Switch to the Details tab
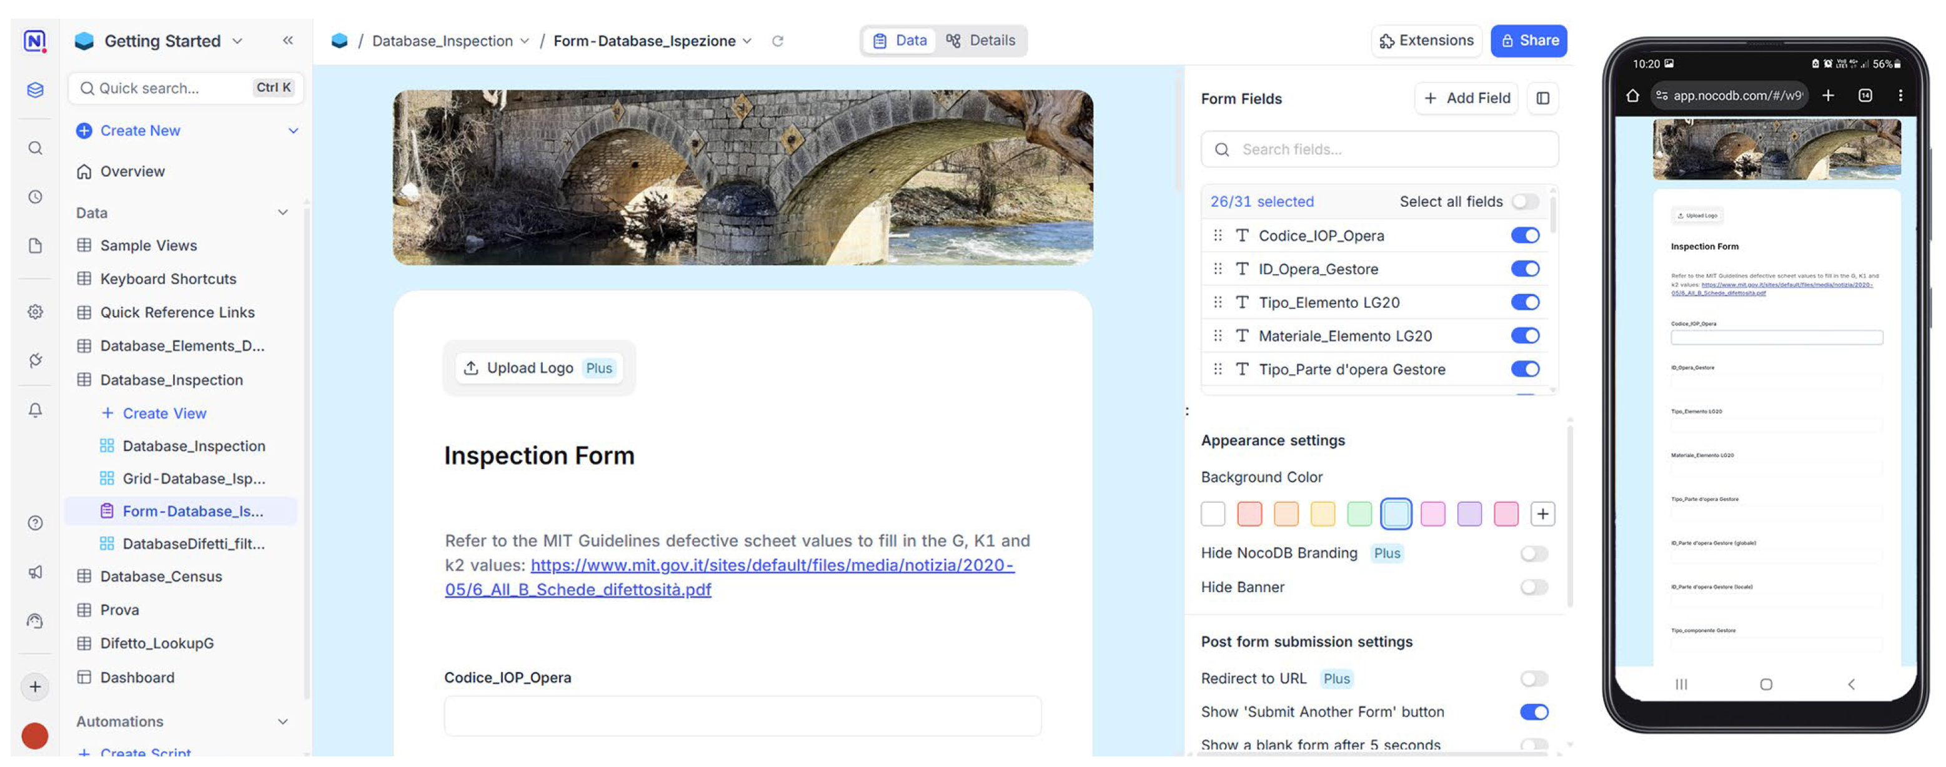1946x767 pixels. (981, 41)
